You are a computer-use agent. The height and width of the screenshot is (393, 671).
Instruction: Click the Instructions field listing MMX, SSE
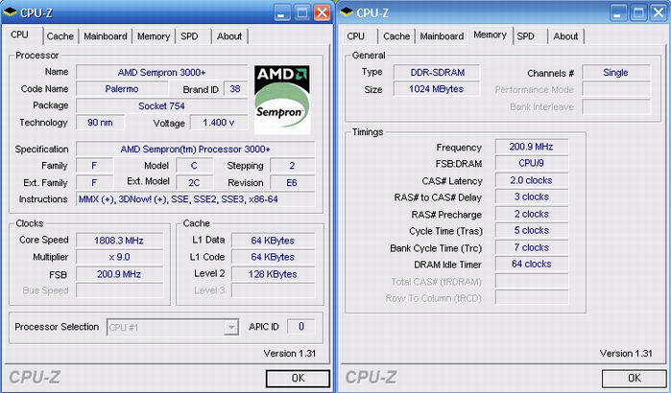(x=196, y=199)
